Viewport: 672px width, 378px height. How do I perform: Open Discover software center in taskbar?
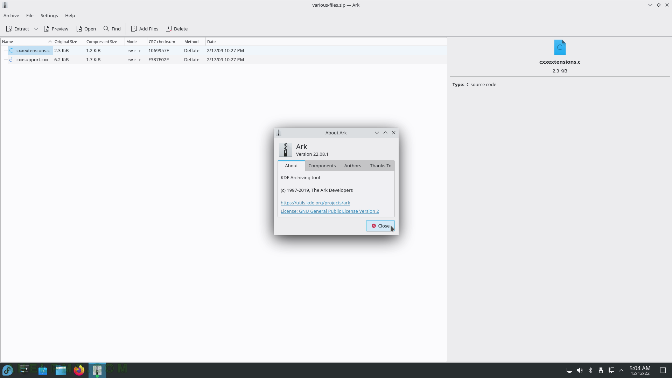pos(43,370)
